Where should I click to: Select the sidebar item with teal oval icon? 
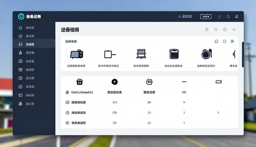(26, 28)
